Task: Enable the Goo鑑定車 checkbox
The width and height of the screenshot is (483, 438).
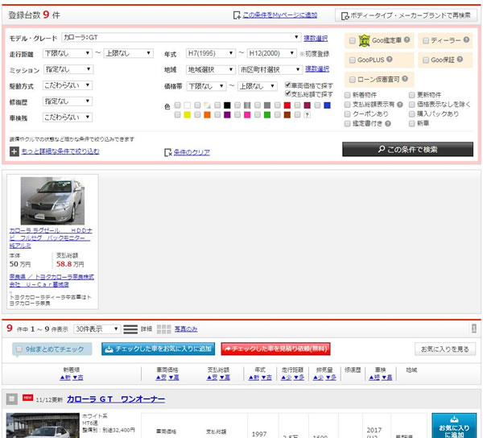Action: [x=353, y=40]
